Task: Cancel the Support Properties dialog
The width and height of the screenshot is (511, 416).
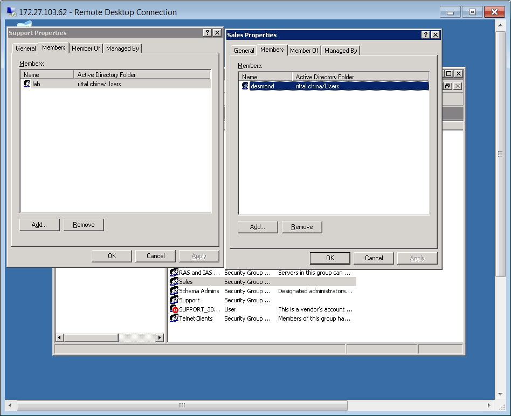Action: tap(156, 256)
